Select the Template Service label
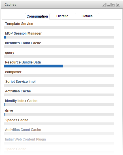This screenshot has width=123, height=155. point(19,24)
